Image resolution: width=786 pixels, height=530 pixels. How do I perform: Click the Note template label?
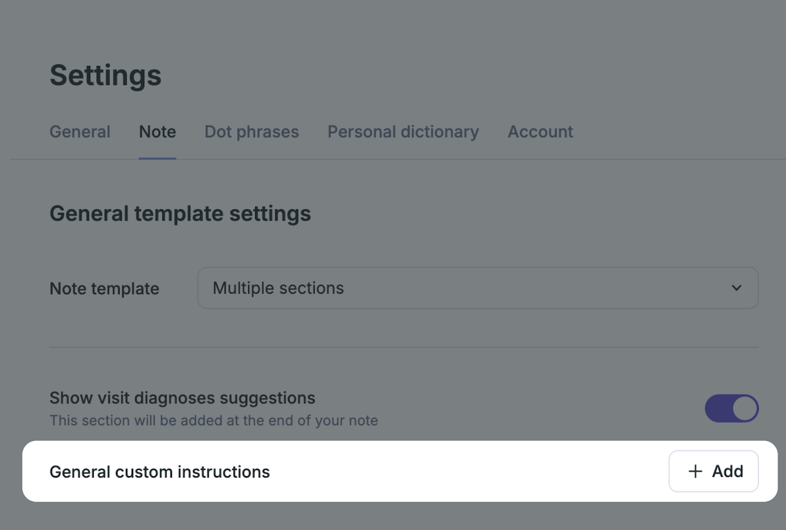(105, 288)
